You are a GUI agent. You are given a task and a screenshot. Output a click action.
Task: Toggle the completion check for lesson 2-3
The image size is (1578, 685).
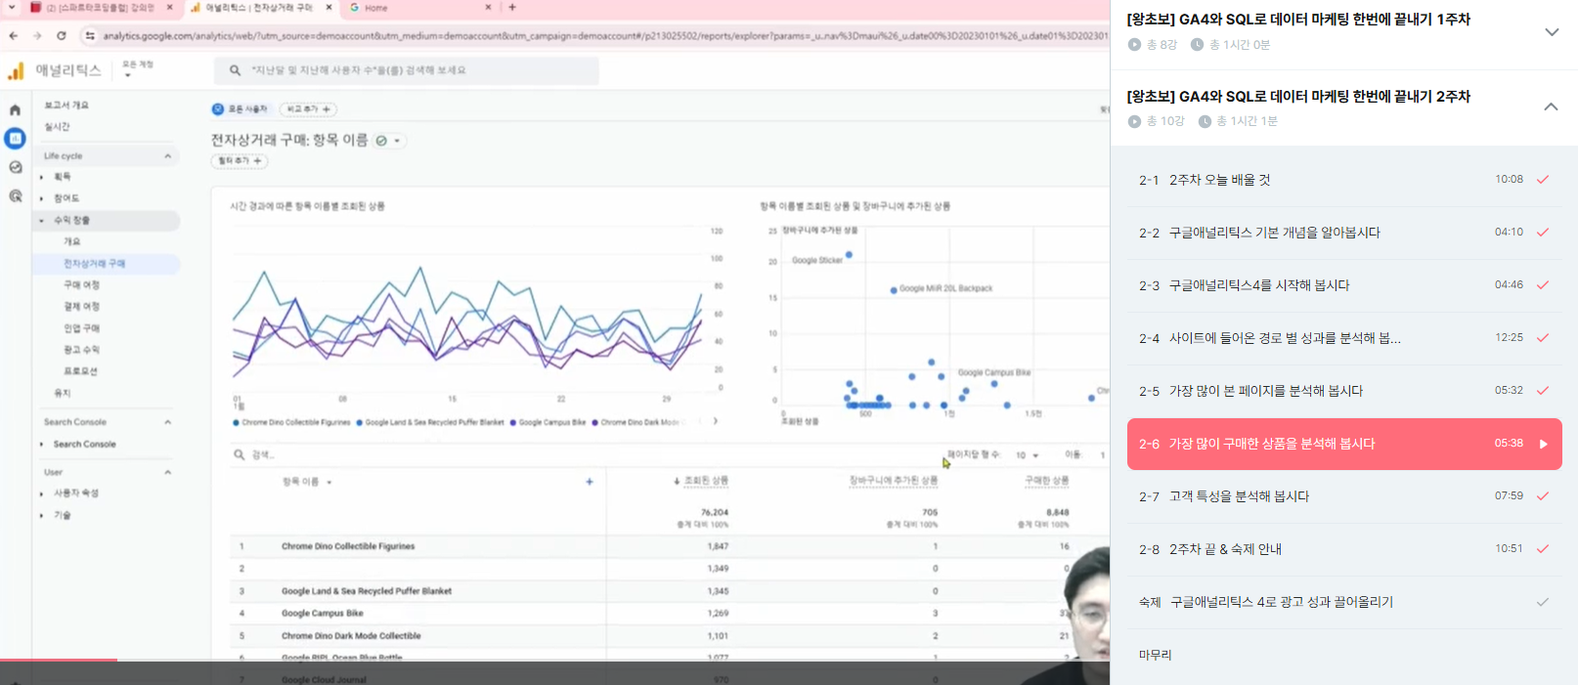point(1543,284)
